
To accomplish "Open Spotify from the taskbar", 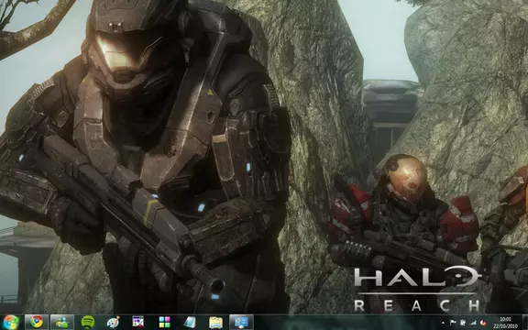I will pos(88,323).
